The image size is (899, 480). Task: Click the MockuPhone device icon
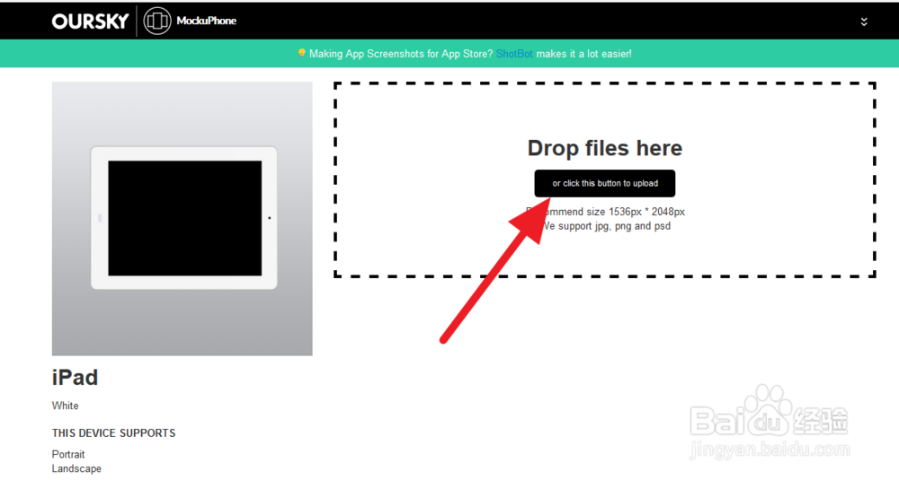pyautogui.click(x=157, y=22)
